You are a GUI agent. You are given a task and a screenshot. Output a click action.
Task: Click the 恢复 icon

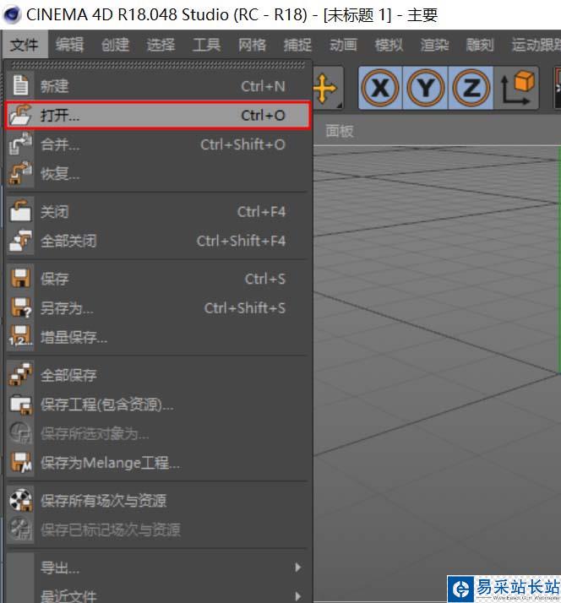pyautogui.click(x=20, y=173)
